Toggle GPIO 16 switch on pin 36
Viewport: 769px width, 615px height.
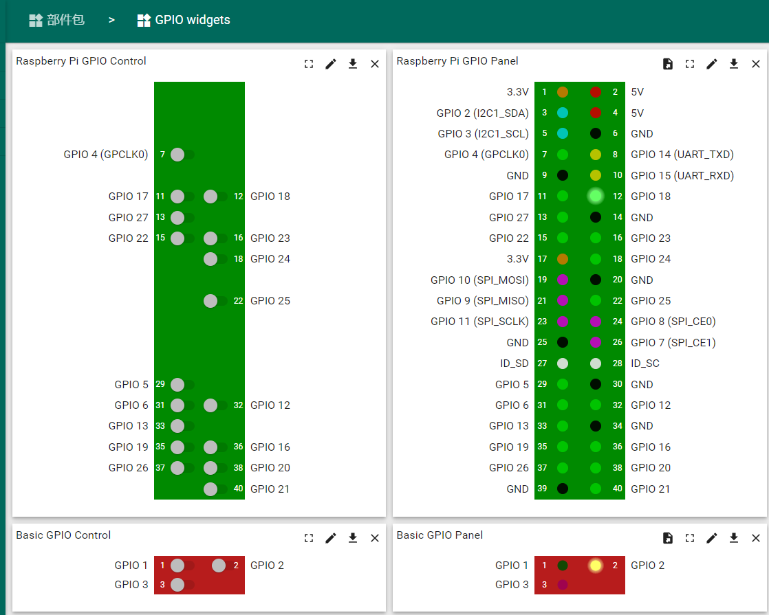[x=215, y=447]
